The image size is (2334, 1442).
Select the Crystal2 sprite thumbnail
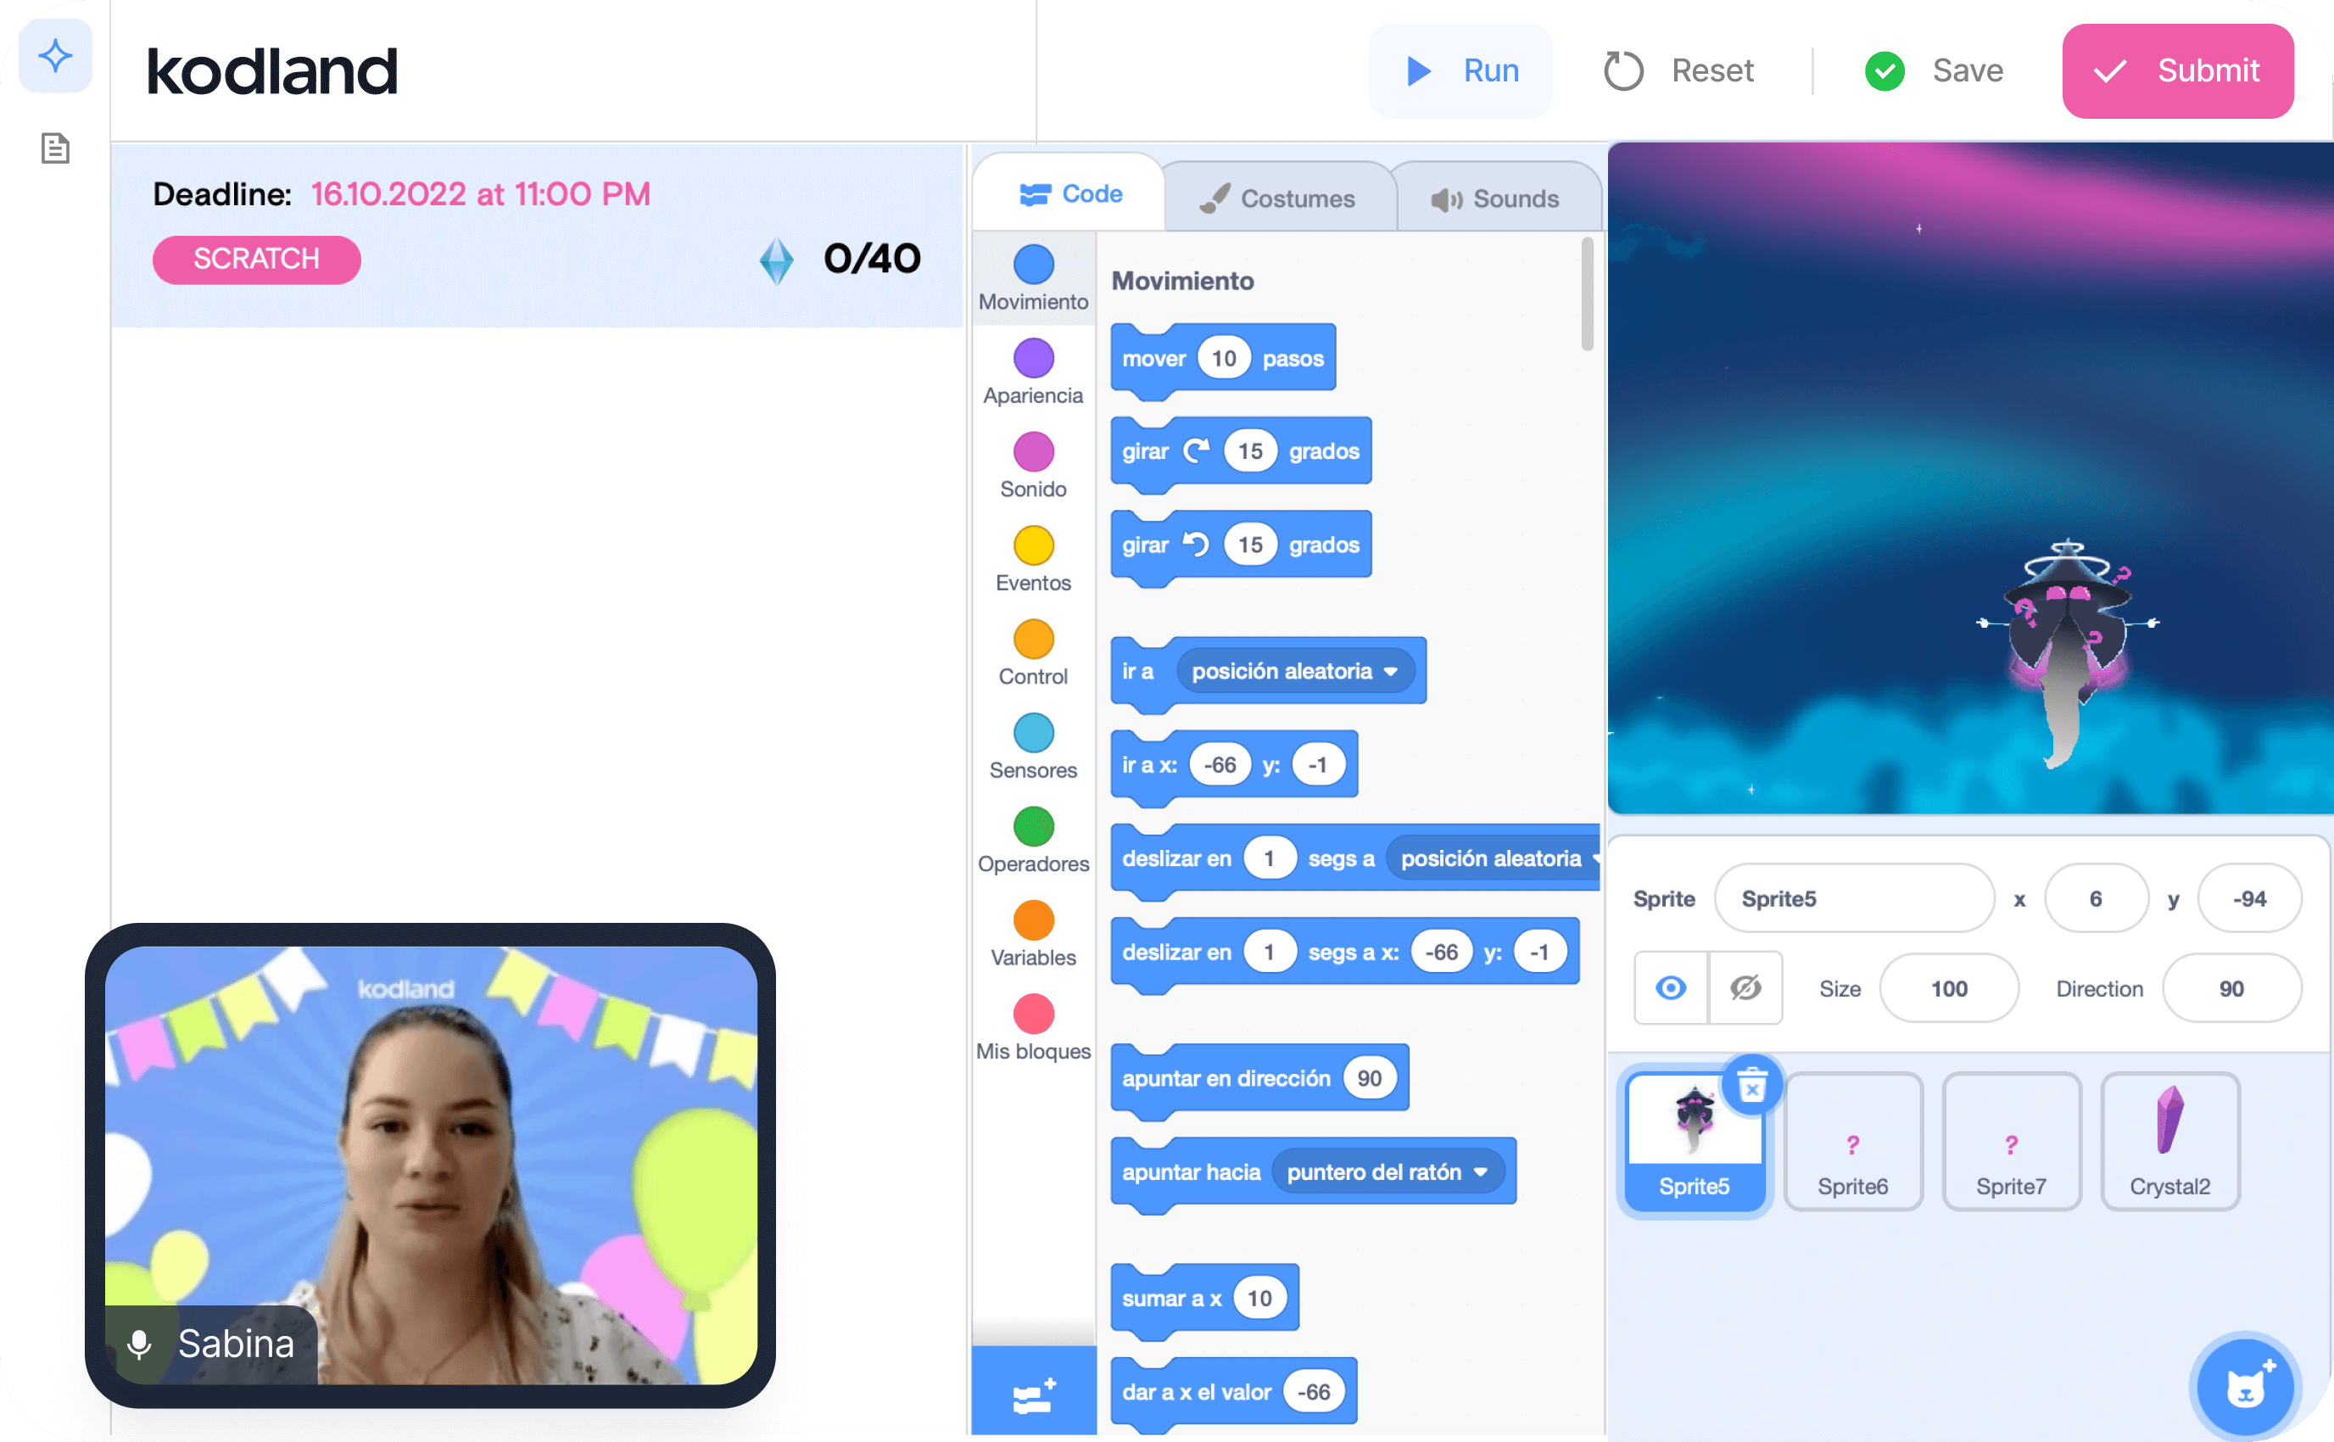(x=2169, y=1141)
